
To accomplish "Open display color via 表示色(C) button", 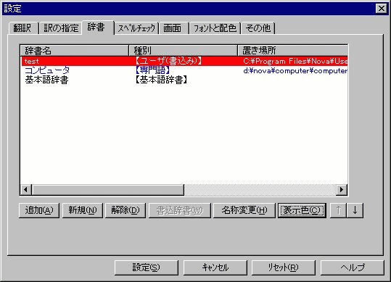I will [302, 210].
